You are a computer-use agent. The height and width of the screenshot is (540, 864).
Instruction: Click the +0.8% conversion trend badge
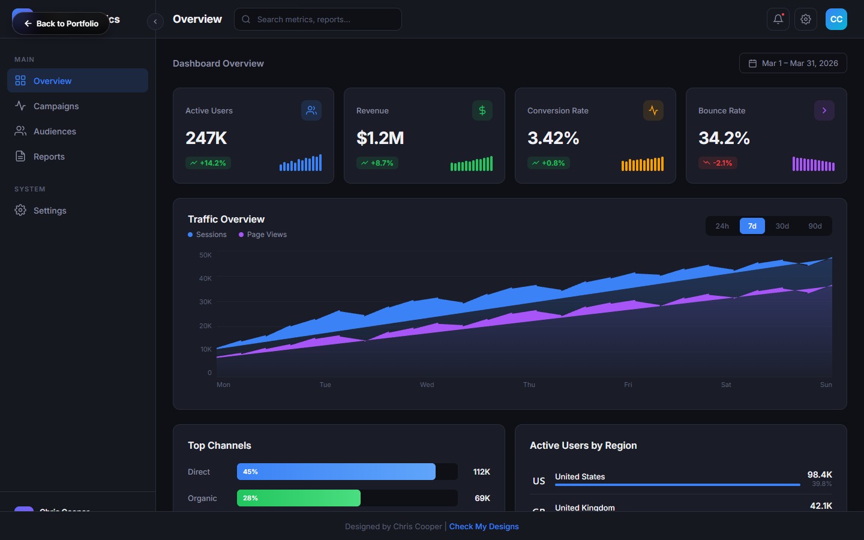(x=548, y=163)
